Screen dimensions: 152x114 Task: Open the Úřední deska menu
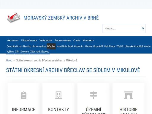tap(29, 40)
